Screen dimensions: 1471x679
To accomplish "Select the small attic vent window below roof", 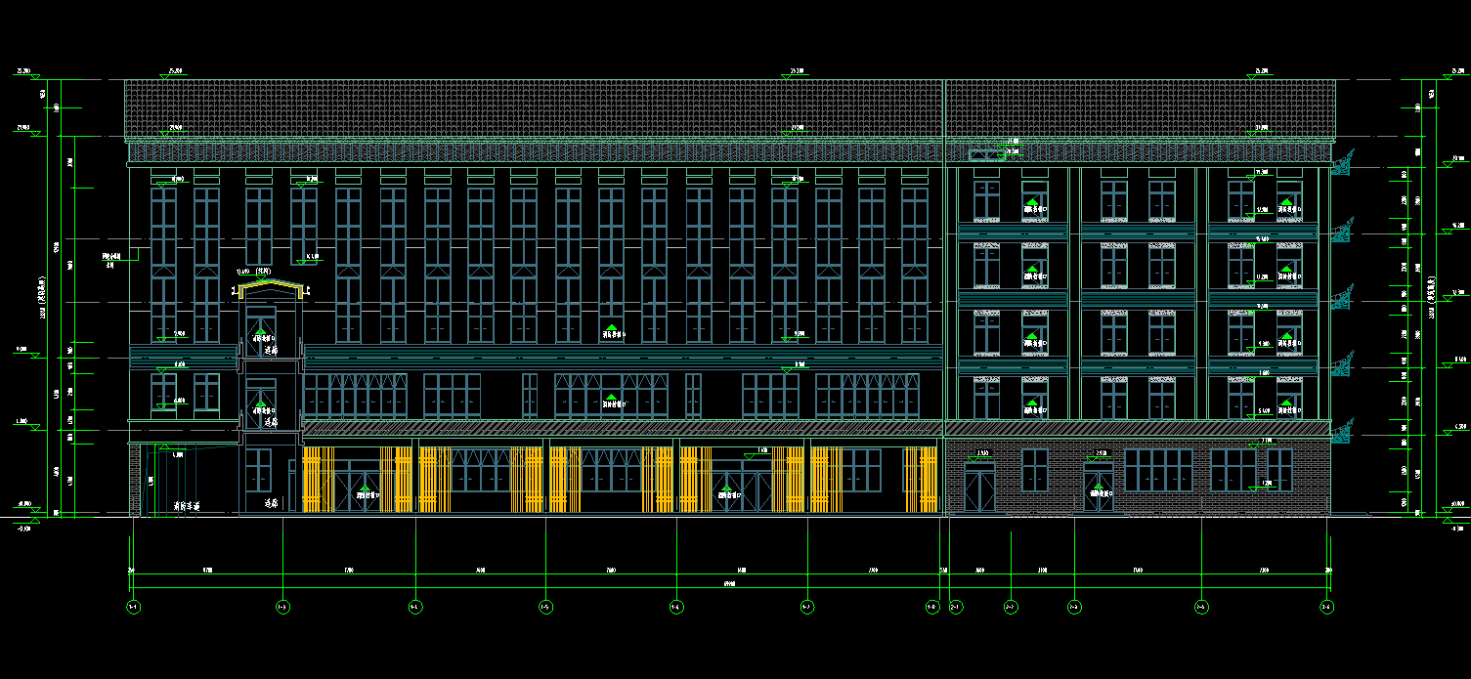I will pos(982,153).
